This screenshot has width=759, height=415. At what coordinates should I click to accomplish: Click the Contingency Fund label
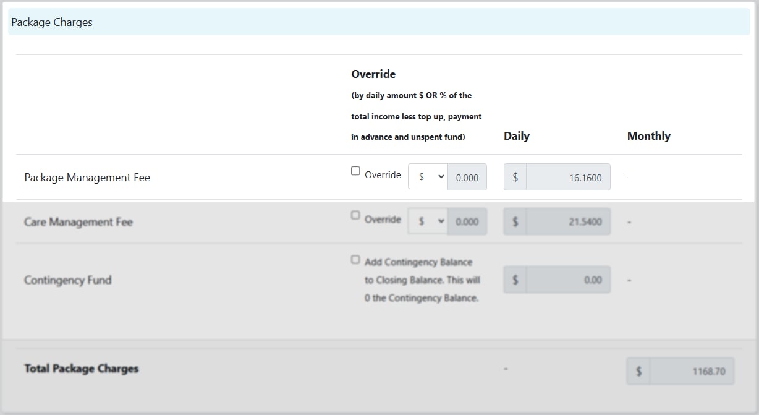pyautogui.click(x=68, y=280)
